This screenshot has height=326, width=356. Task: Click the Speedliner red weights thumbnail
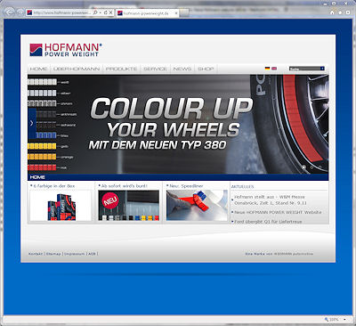click(x=197, y=206)
